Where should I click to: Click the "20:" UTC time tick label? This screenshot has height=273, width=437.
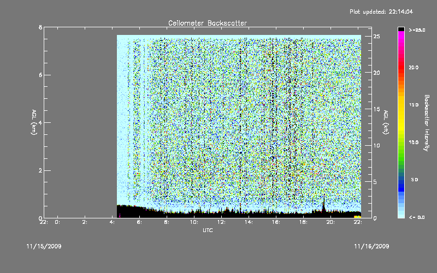pyautogui.click(x=330, y=222)
